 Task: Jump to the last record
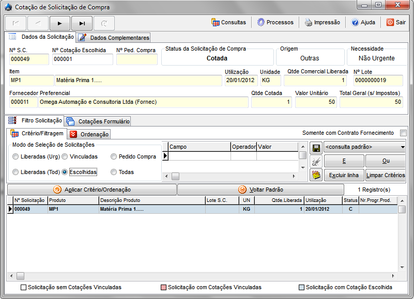point(82,23)
